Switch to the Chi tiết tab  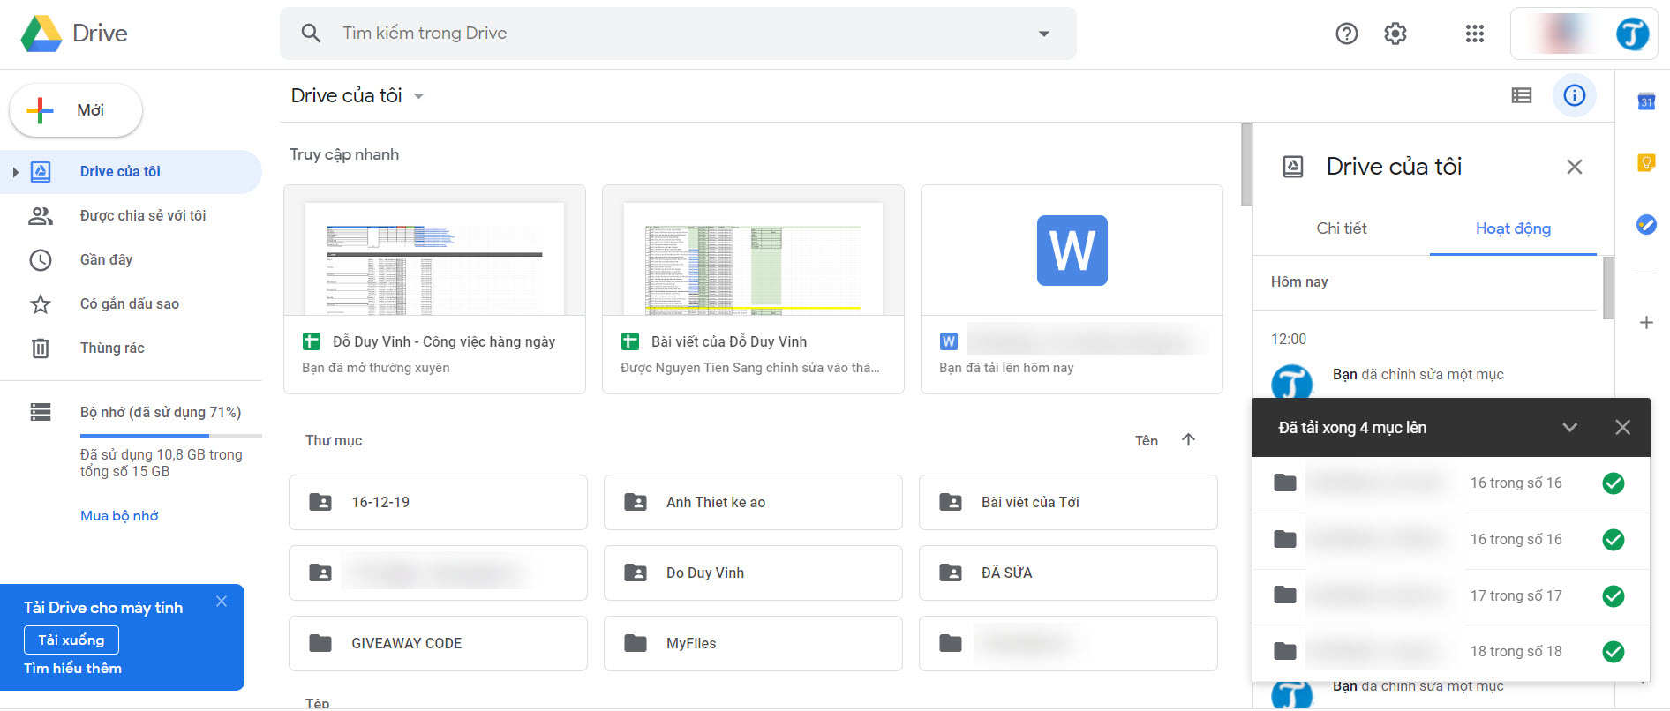(1342, 228)
